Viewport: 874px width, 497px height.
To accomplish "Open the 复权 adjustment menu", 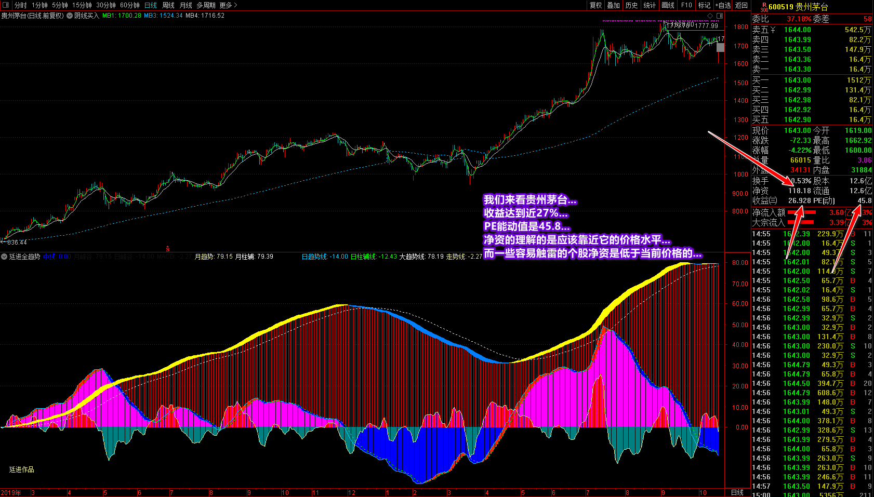I will 595,5.
